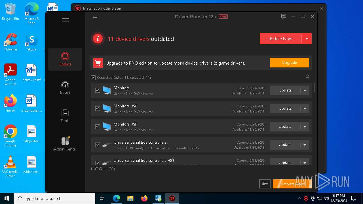This screenshot has height=204, width=363.
Task: Uncheck the second Monitors driver
Action: [x=98, y=109]
